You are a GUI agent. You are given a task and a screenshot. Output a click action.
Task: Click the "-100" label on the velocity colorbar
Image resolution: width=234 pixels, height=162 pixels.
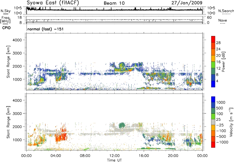(x=221, y=131)
